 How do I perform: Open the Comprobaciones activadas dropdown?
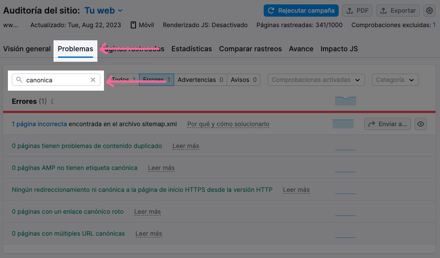(x=315, y=80)
